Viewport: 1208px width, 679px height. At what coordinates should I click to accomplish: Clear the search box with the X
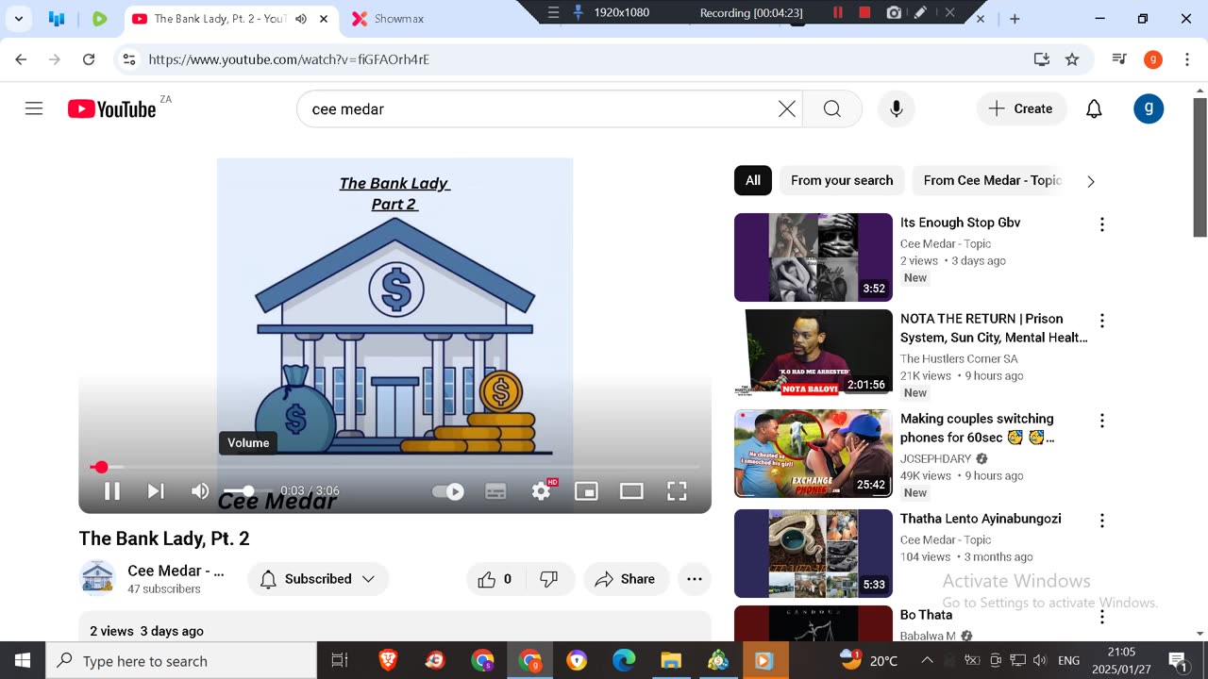pyautogui.click(x=787, y=109)
